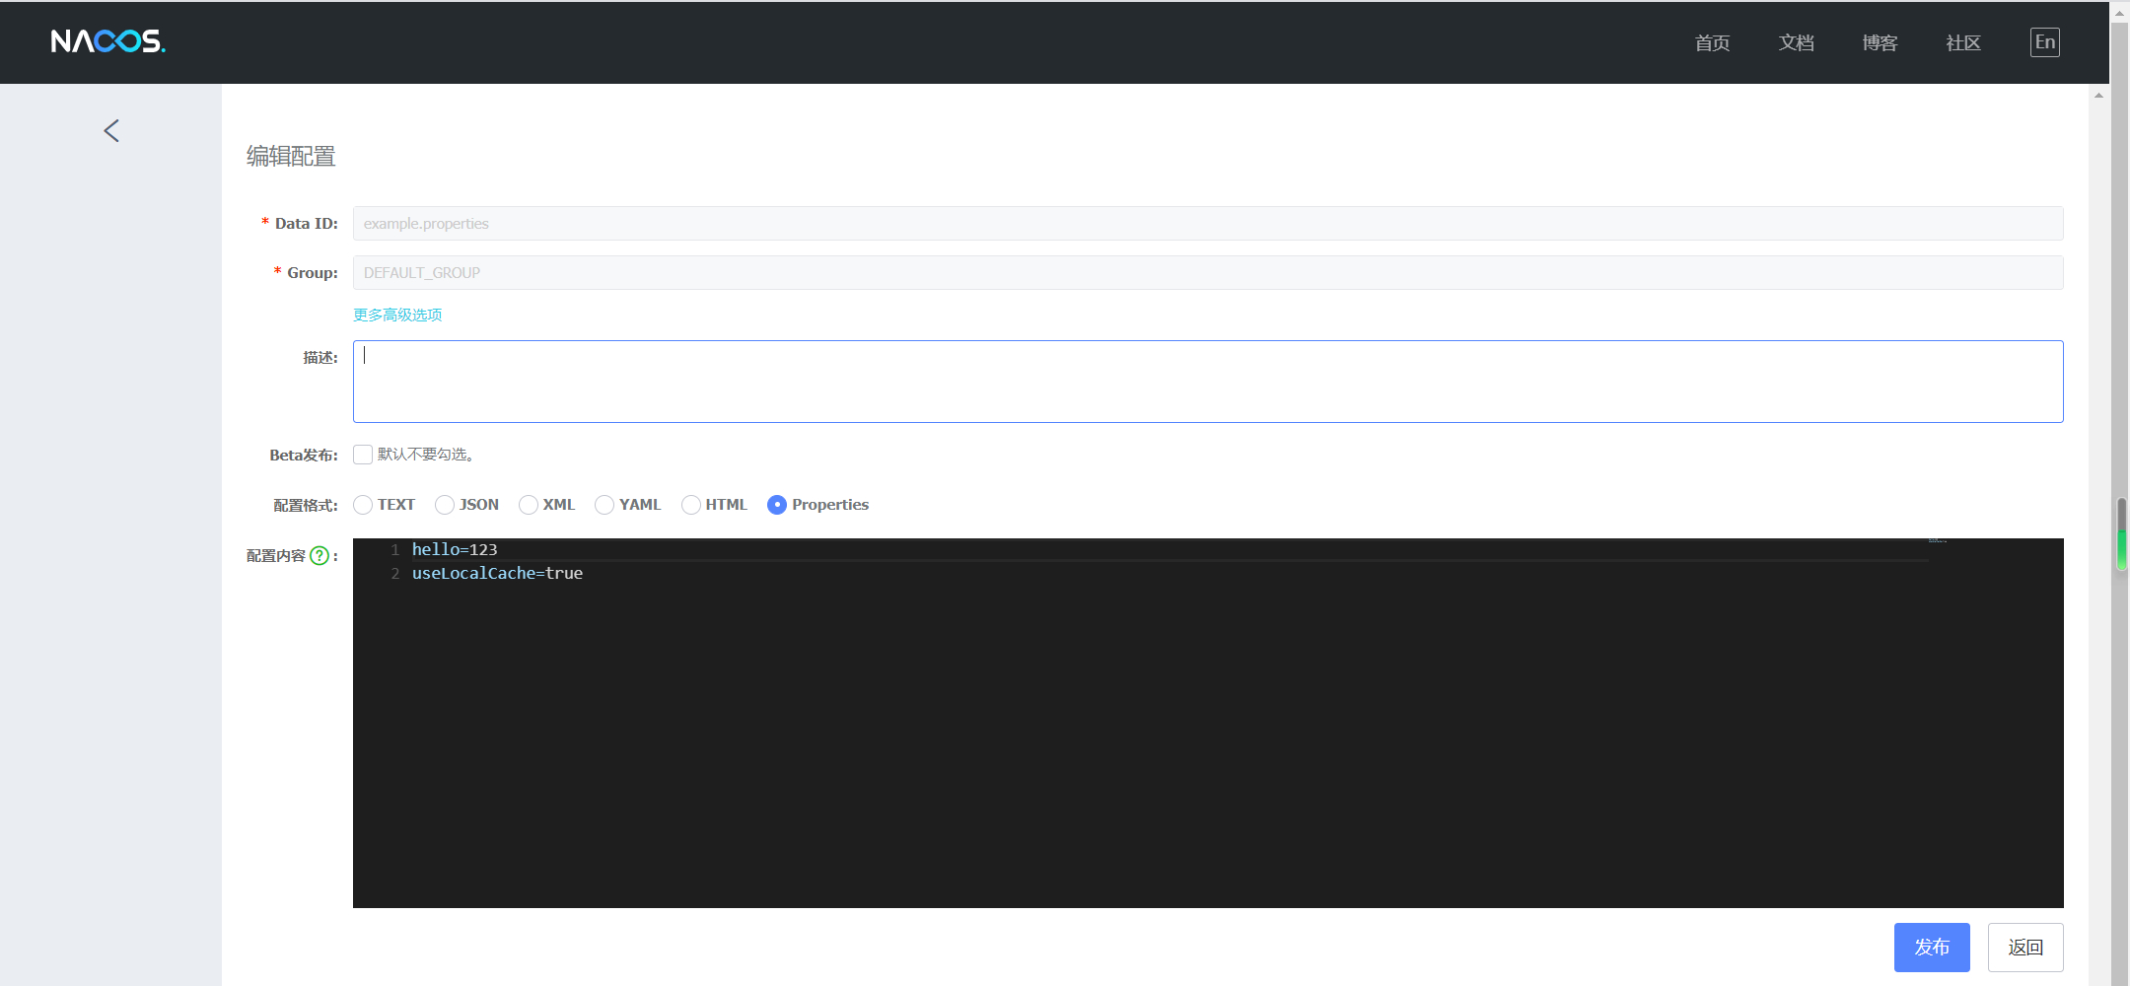Select the XML format radio button

(x=529, y=505)
